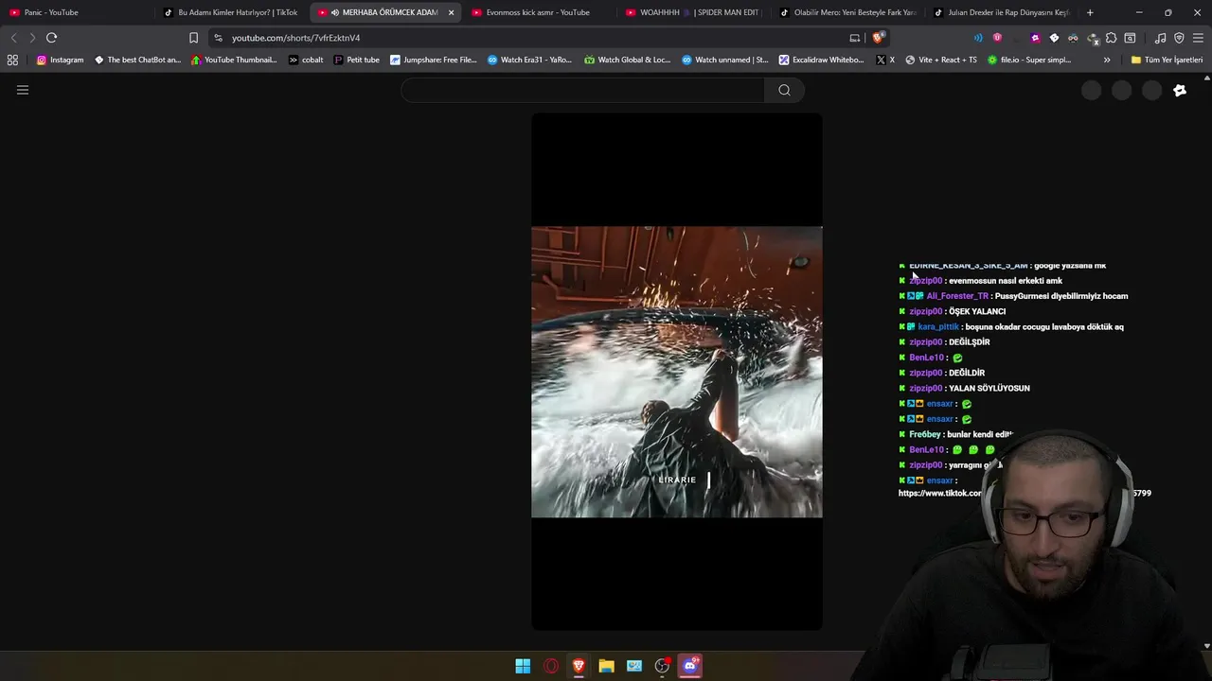Open the Watch Global & Loc bookmark
1212x681 pixels.
(627, 60)
